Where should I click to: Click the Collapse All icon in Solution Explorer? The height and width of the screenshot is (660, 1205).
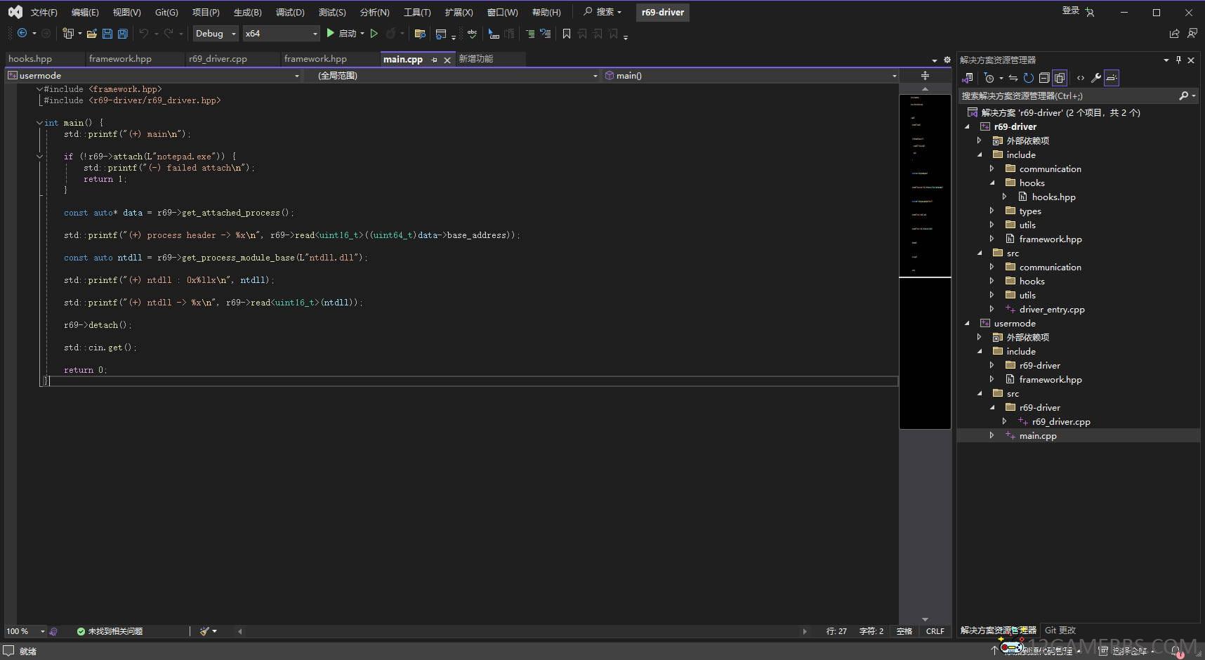pyautogui.click(x=1044, y=78)
